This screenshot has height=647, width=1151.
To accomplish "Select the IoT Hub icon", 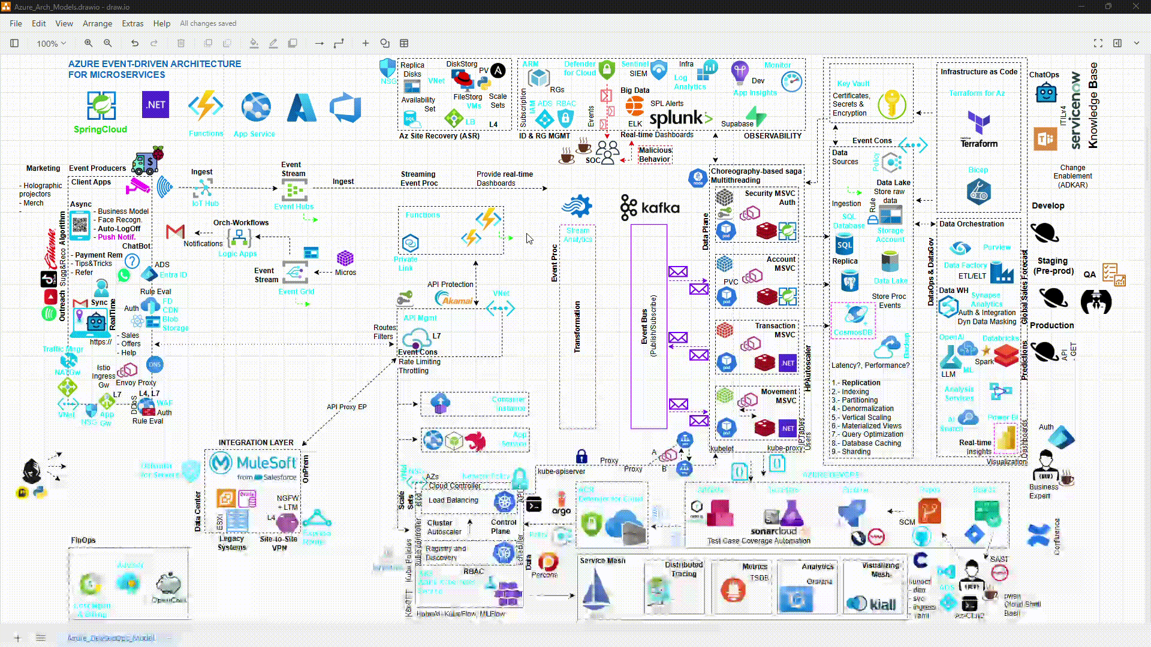I will click(203, 188).
